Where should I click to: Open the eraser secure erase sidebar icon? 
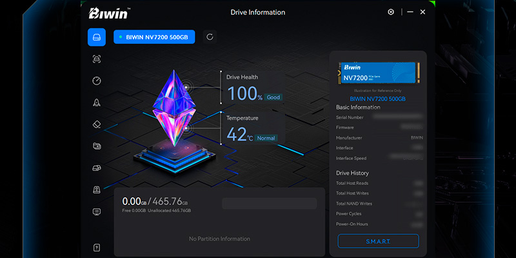tap(96, 124)
